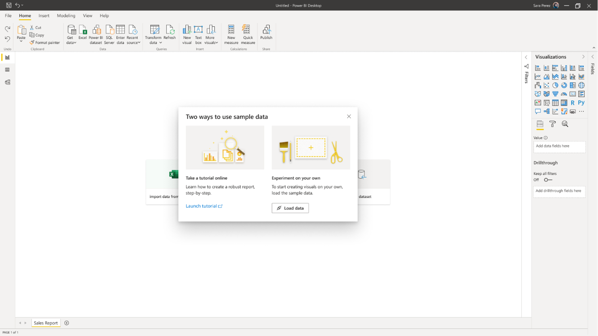598x336 pixels.
Task: Add a new report page
Action: [66, 323]
